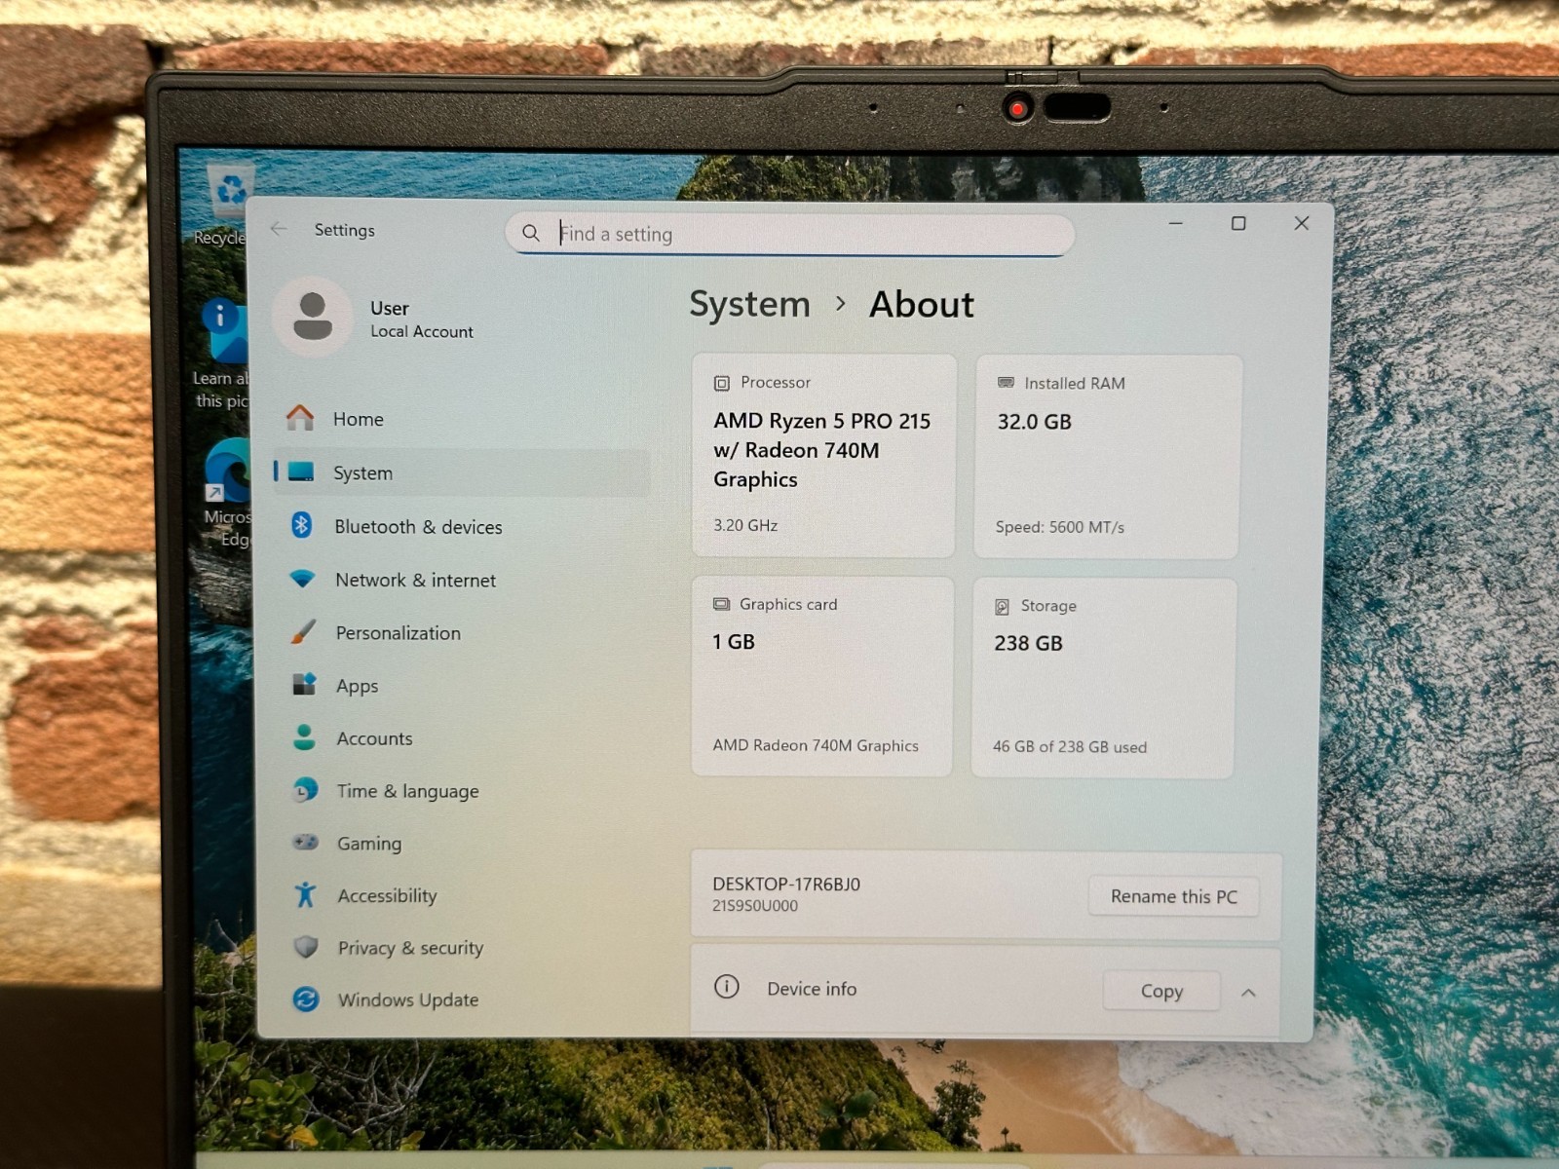Click the Accessibility figure icon
1559x1169 pixels.
(x=306, y=894)
